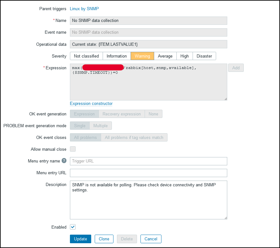The height and width of the screenshot is (248, 280).
Task: Choose Multiple PROBLEM event generation mode
Action: (x=100, y=126)
